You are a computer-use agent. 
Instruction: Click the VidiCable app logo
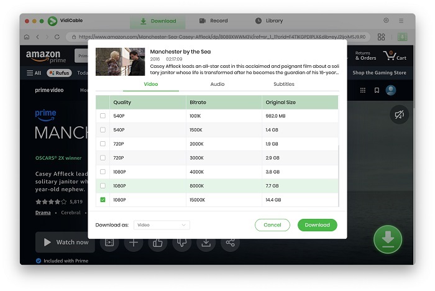click(52, 21)
